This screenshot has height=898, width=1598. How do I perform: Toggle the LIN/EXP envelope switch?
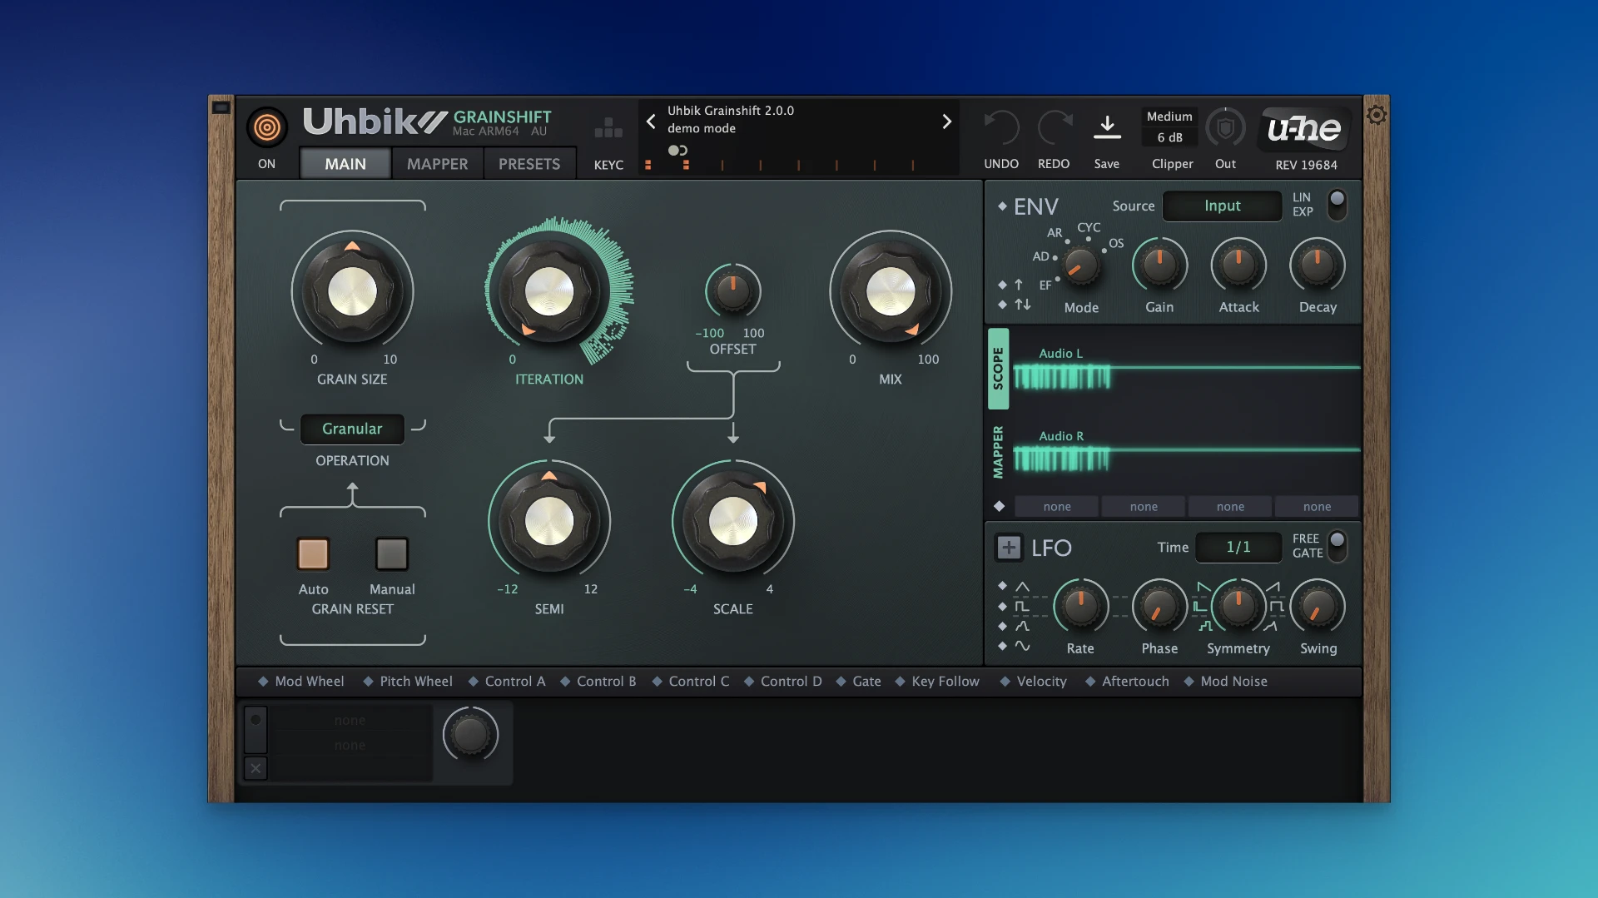(1337, 204)
